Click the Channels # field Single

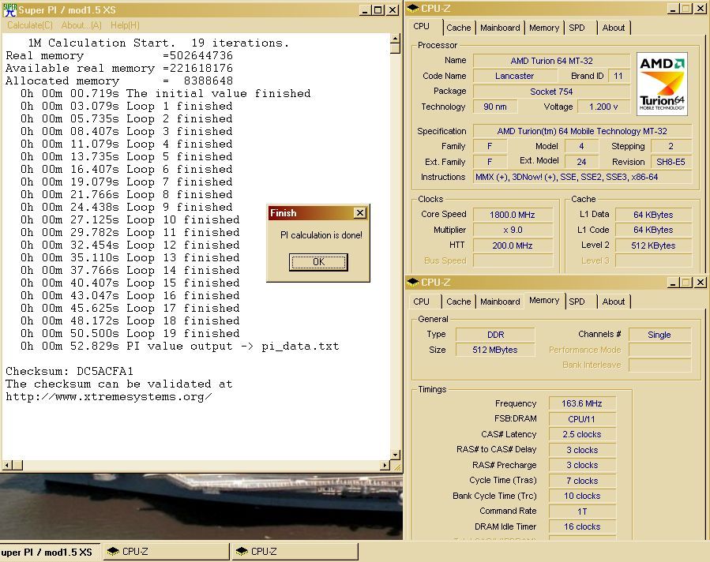coord(659,335)
